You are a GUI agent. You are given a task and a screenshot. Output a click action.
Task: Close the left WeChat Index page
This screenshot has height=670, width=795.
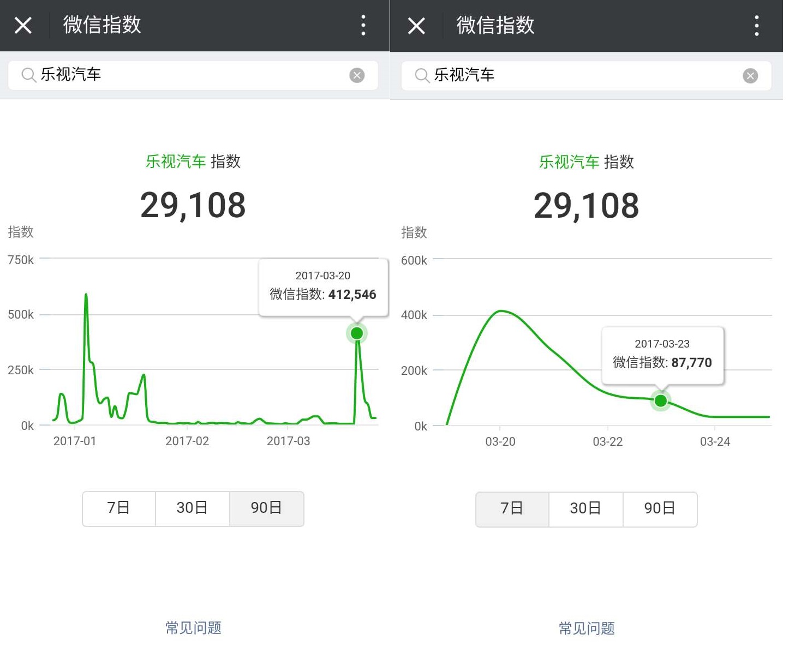[x=23, y=25]
